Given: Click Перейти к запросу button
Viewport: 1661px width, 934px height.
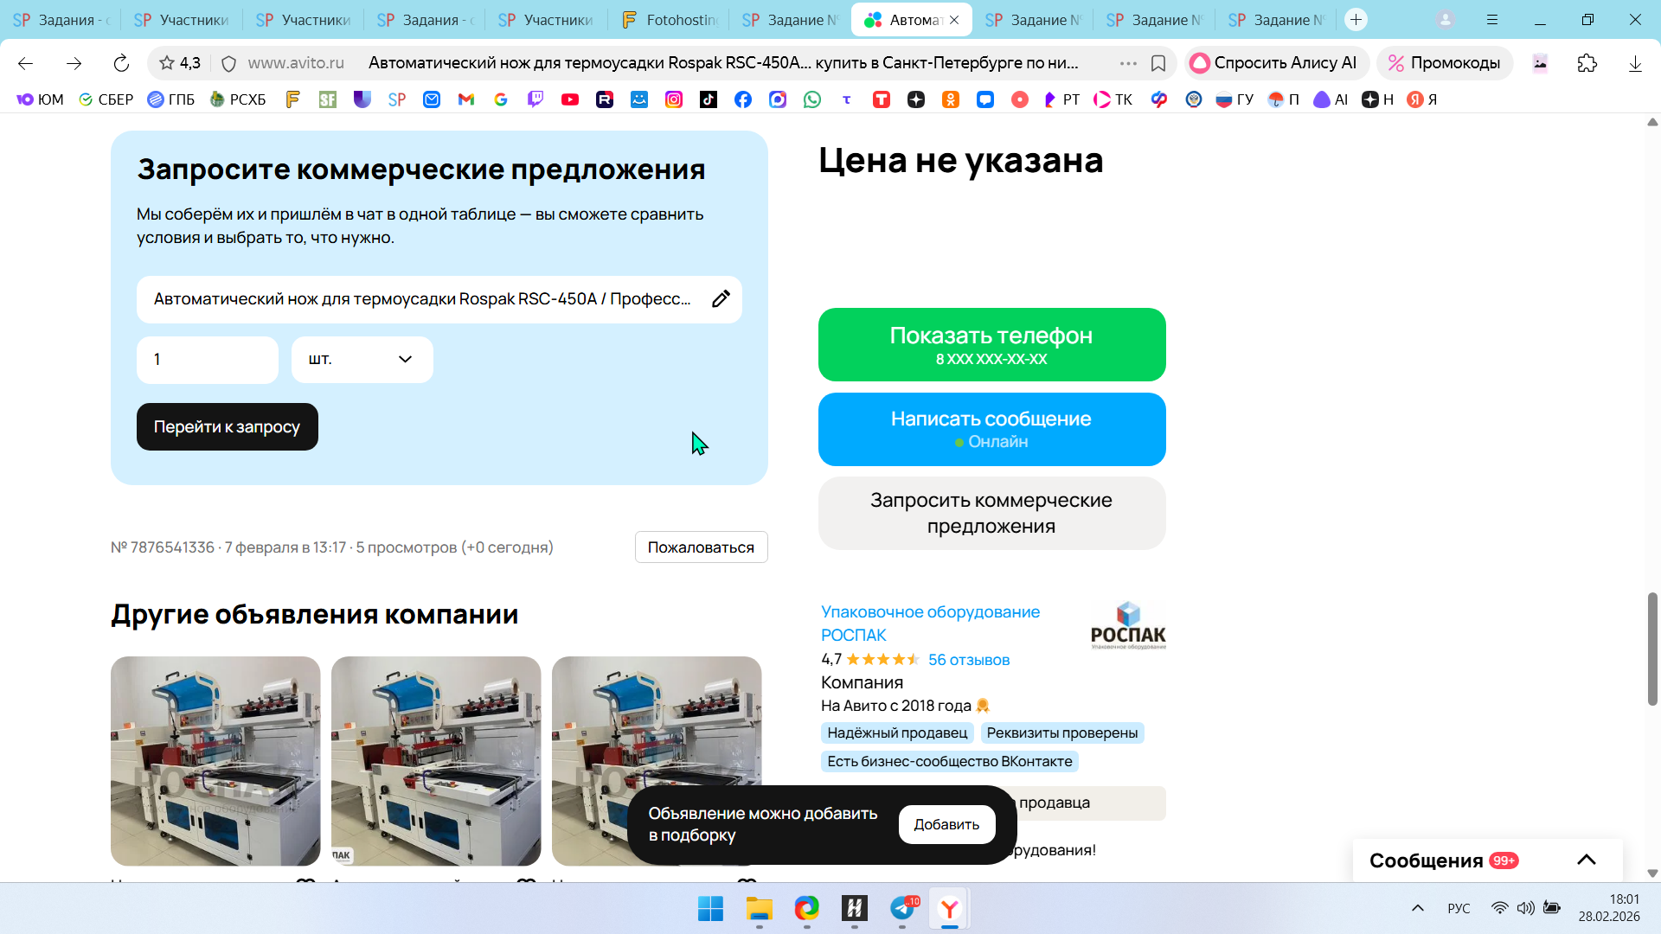Looking at the screenshot, I should 227,427.
